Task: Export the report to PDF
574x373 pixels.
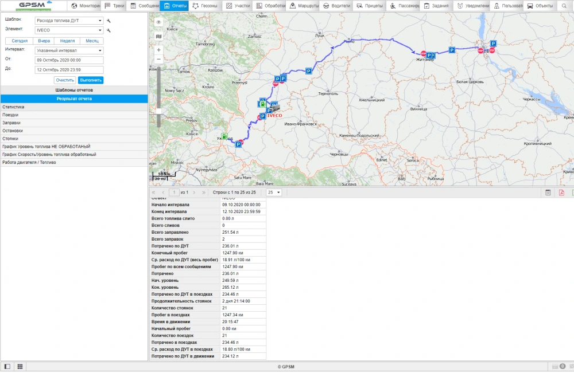Action: (x=561, y=193)
